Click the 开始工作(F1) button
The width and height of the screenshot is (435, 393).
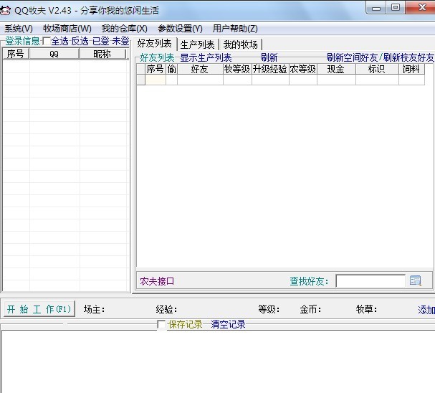(39, 309)
